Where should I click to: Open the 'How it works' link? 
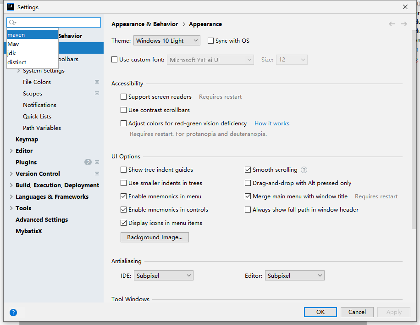point(271,123)
